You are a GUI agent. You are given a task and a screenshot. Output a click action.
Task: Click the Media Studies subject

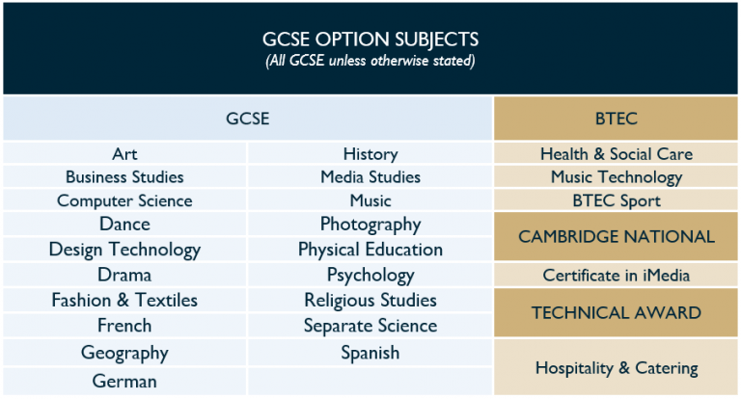[370, 177]
